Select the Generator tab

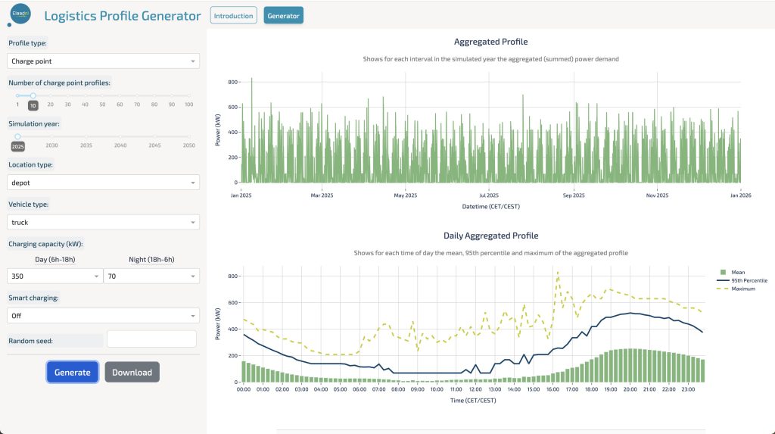coord(283,16)
